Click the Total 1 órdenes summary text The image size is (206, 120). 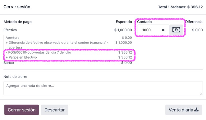(181, 7)
